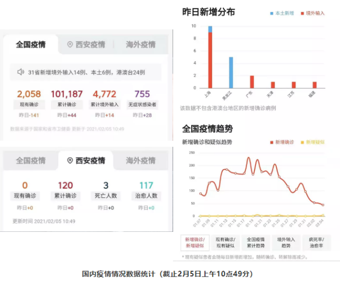Image resolution: width=340 pixels, height=285 pixels.
Task: Switch to the 境外输入趋势 chart
Action: pos(286,242)
